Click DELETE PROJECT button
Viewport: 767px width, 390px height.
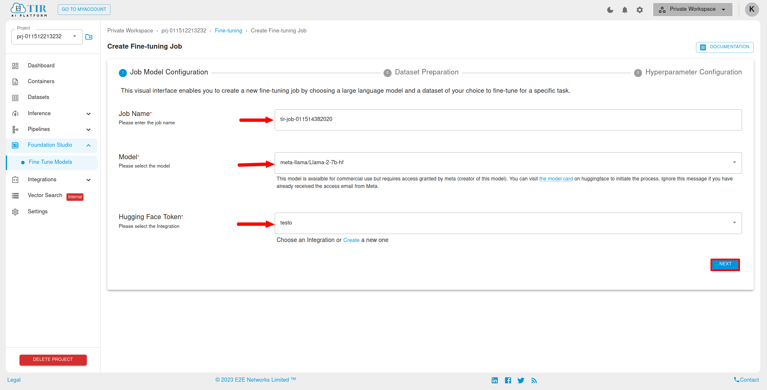[x=53, y=360]
